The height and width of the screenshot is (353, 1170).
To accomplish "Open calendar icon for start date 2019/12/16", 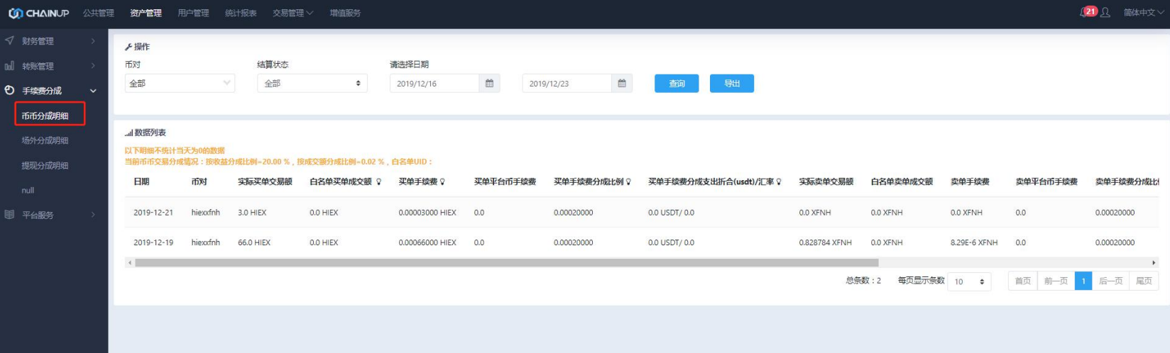I will coord(489,84).
